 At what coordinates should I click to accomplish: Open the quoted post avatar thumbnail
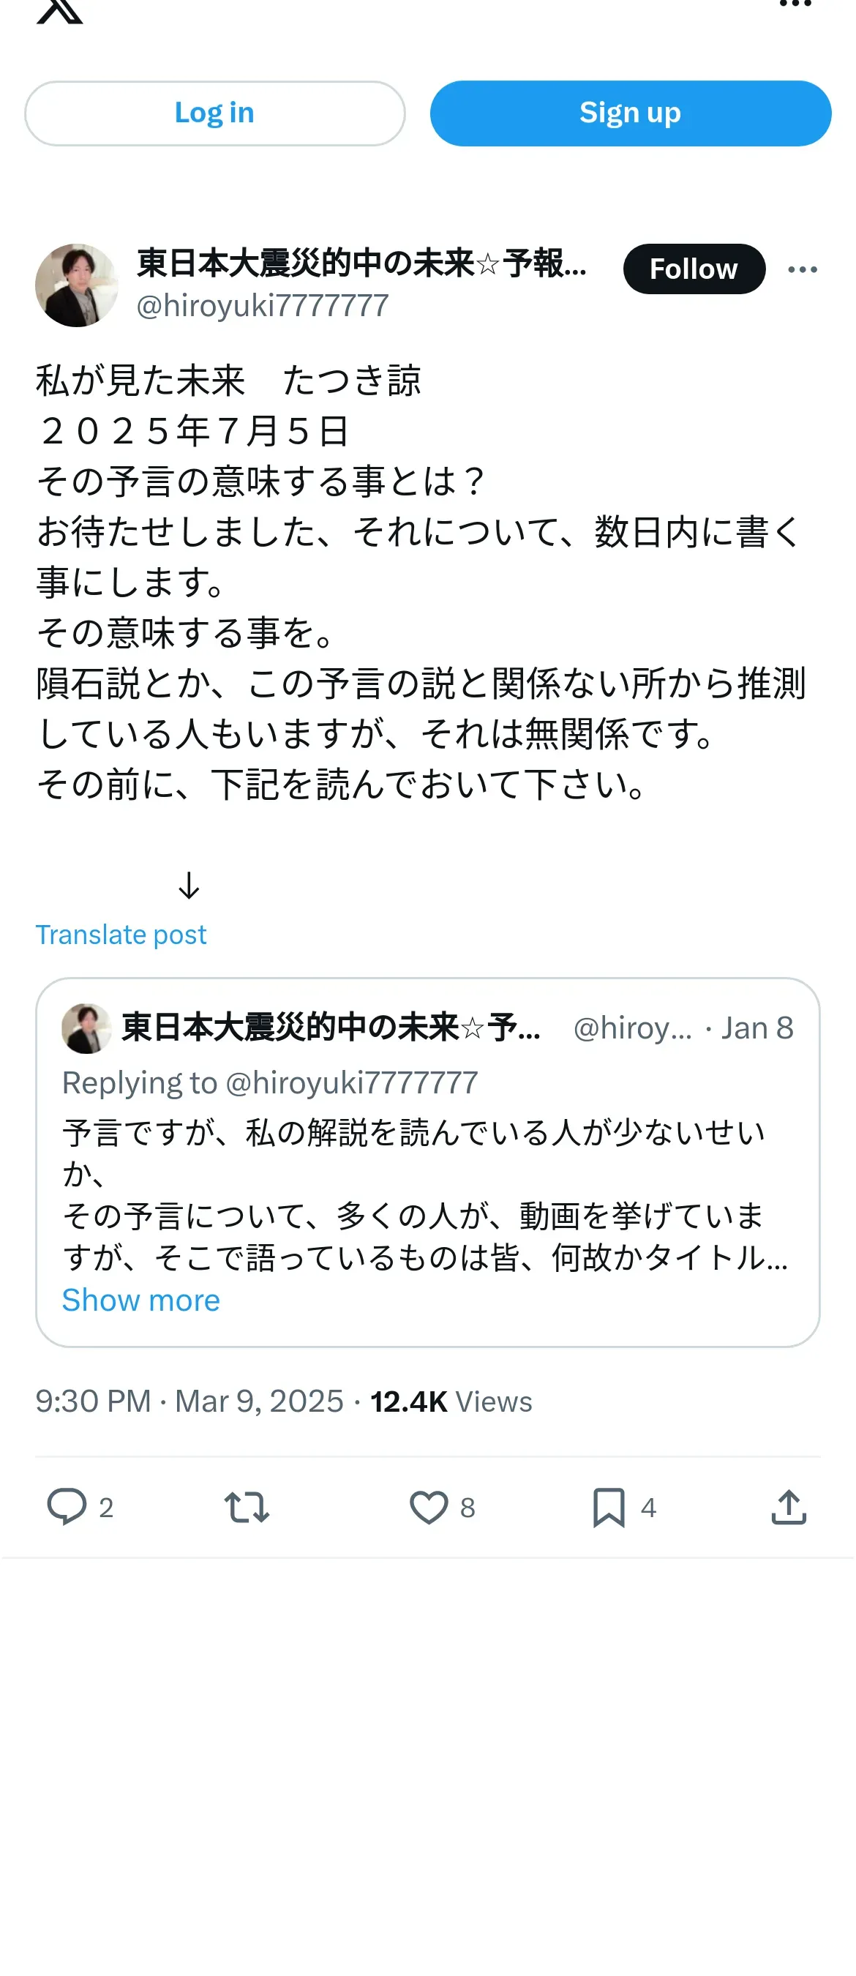coord(86,1028)
